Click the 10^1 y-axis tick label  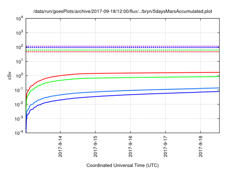coord(20,61)
